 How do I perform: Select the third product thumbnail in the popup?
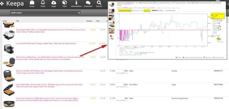point(111,17)
